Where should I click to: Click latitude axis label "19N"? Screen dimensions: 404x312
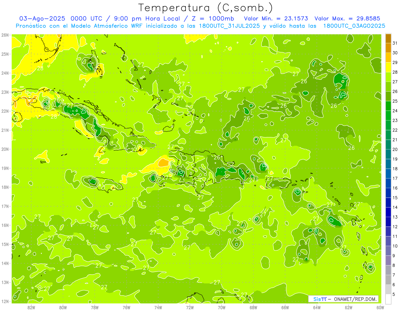tap(5, 168)
